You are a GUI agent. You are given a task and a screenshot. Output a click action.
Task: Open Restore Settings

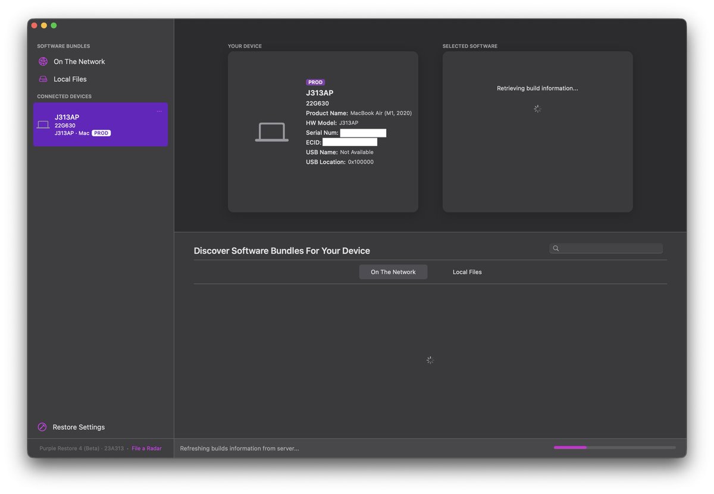point(79,427)
